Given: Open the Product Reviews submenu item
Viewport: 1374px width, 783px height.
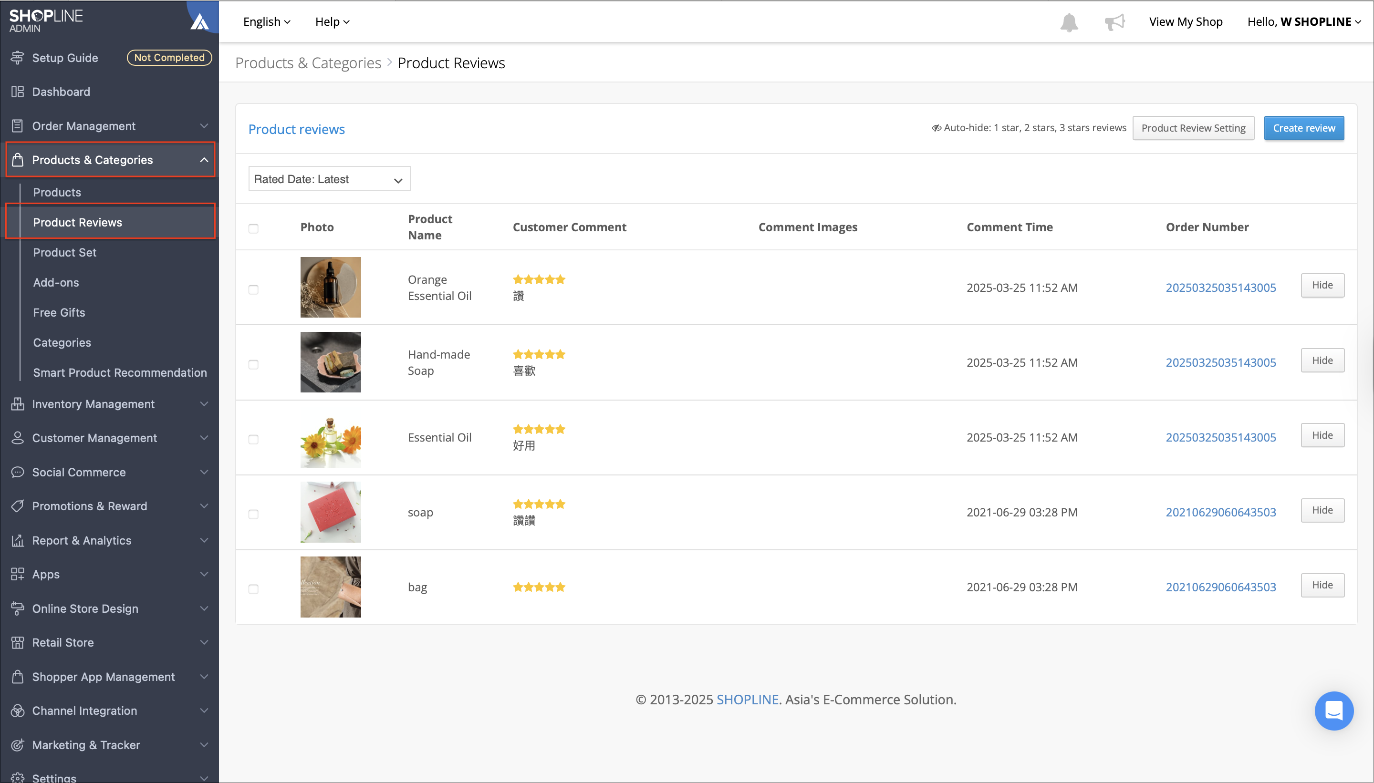Looking at the screenshot, I should [x=77, y=223].
